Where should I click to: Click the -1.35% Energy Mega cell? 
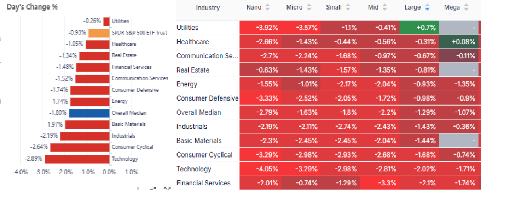[x=458, y=84]
